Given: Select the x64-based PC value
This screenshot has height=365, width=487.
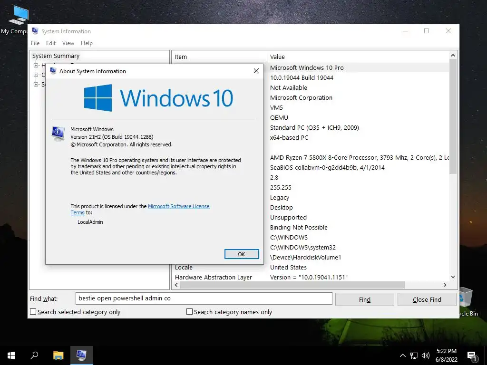Looking at the screenshot, I should pyautogui.click(x=289, y=137).
